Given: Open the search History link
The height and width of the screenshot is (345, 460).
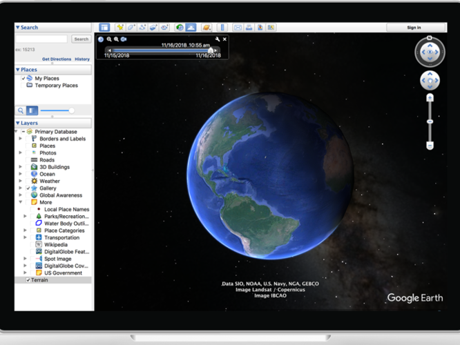Looking at the screenshot, I should [82, 59].
